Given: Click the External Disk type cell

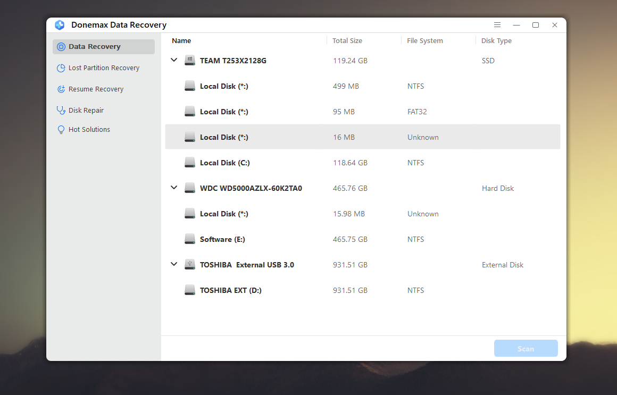Looking at the screenshot, I should pyautogui.click(x=503, y=265).
